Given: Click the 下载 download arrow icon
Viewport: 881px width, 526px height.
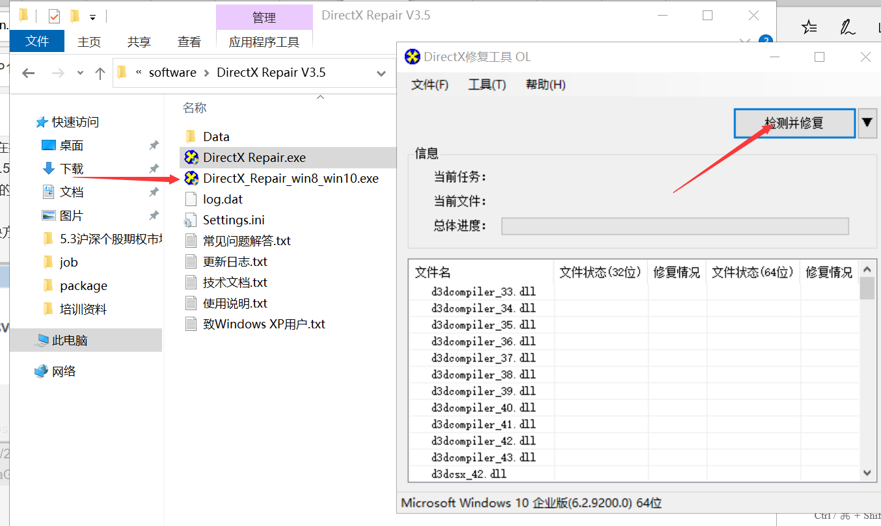Looking at the screenshot, I should (49, 168).
